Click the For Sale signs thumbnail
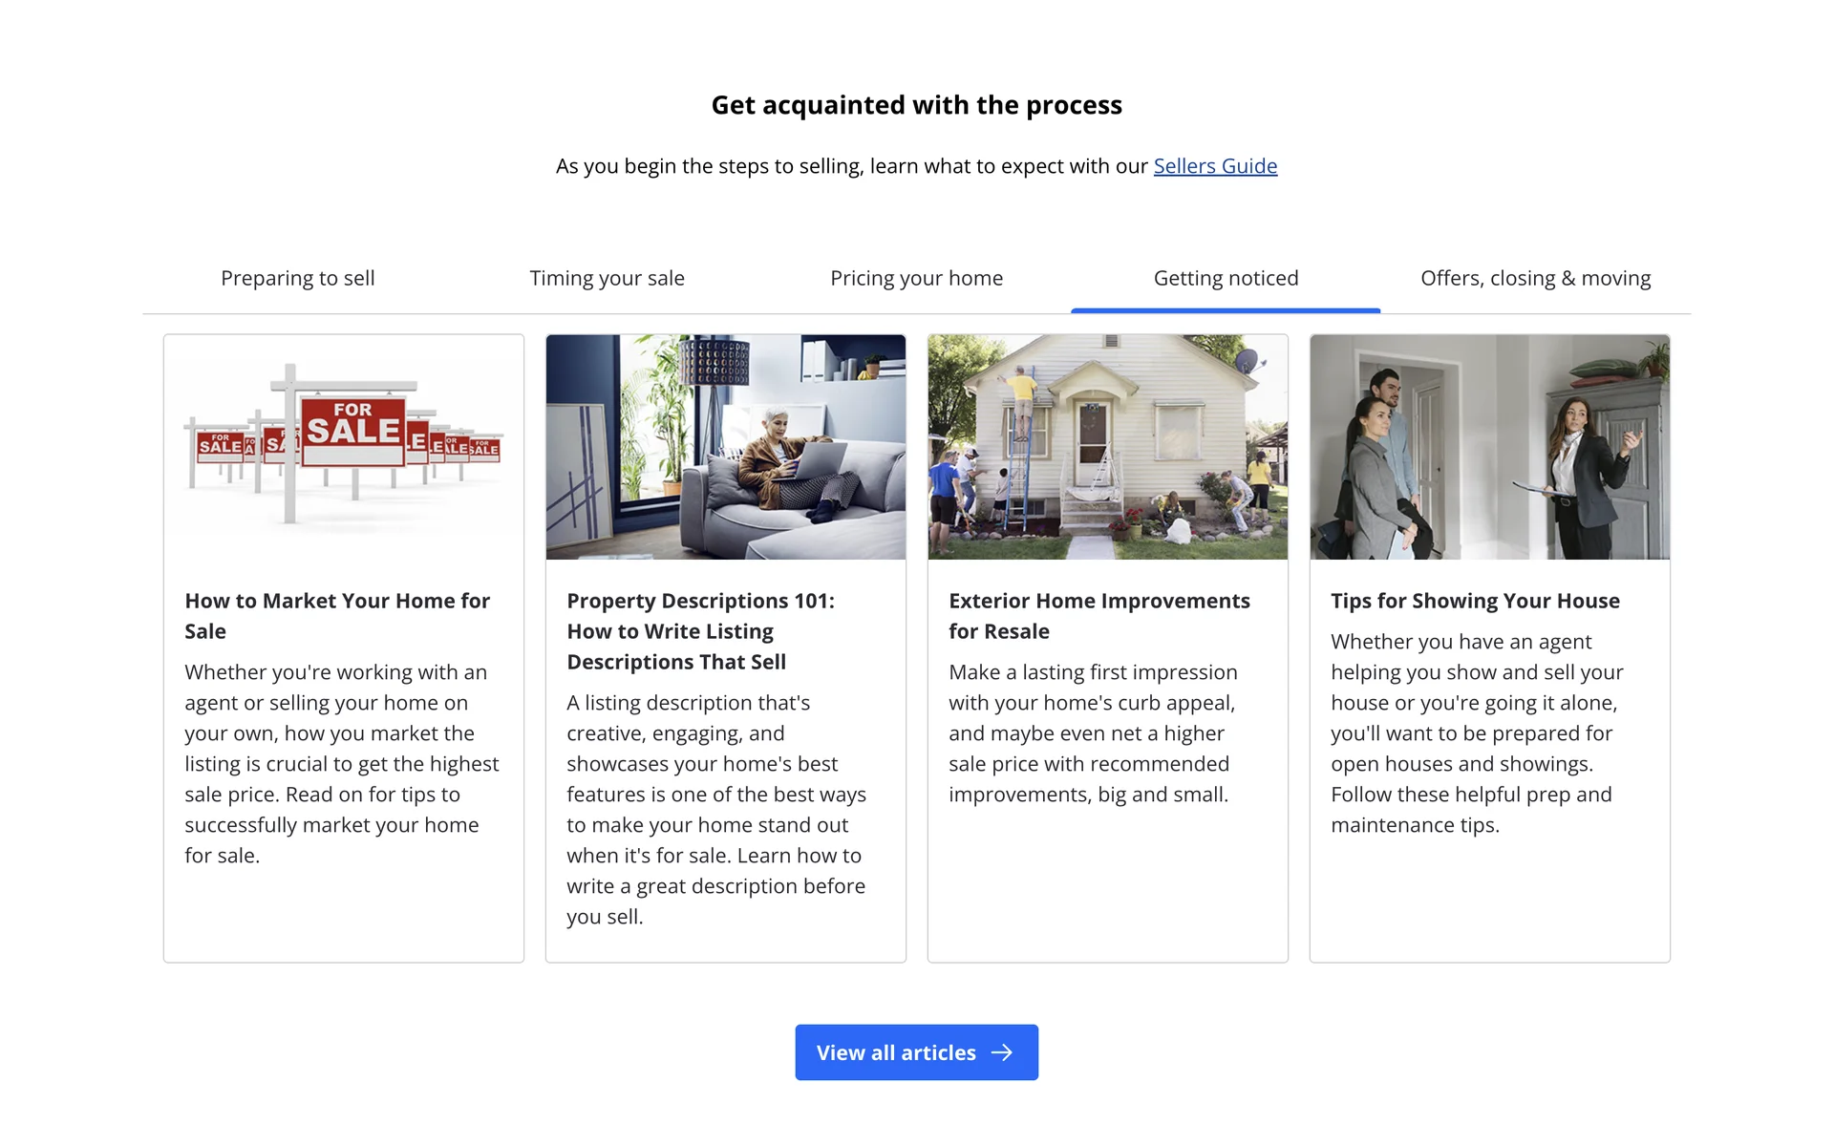1834x1146 pixels. point(344,447)
